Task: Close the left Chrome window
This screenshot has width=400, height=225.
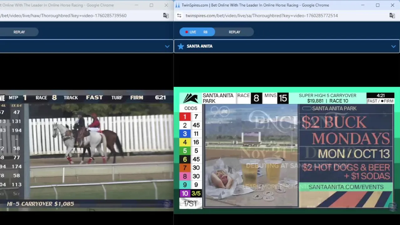Action: pos(166,5)
